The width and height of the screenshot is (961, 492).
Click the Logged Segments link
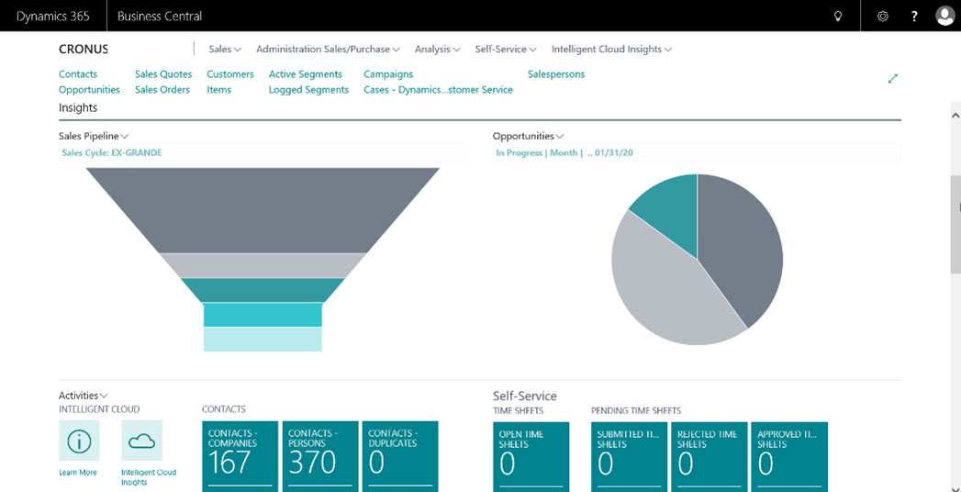(308, 90)
